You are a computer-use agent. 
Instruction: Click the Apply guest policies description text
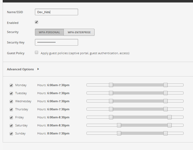click(85, 53)
